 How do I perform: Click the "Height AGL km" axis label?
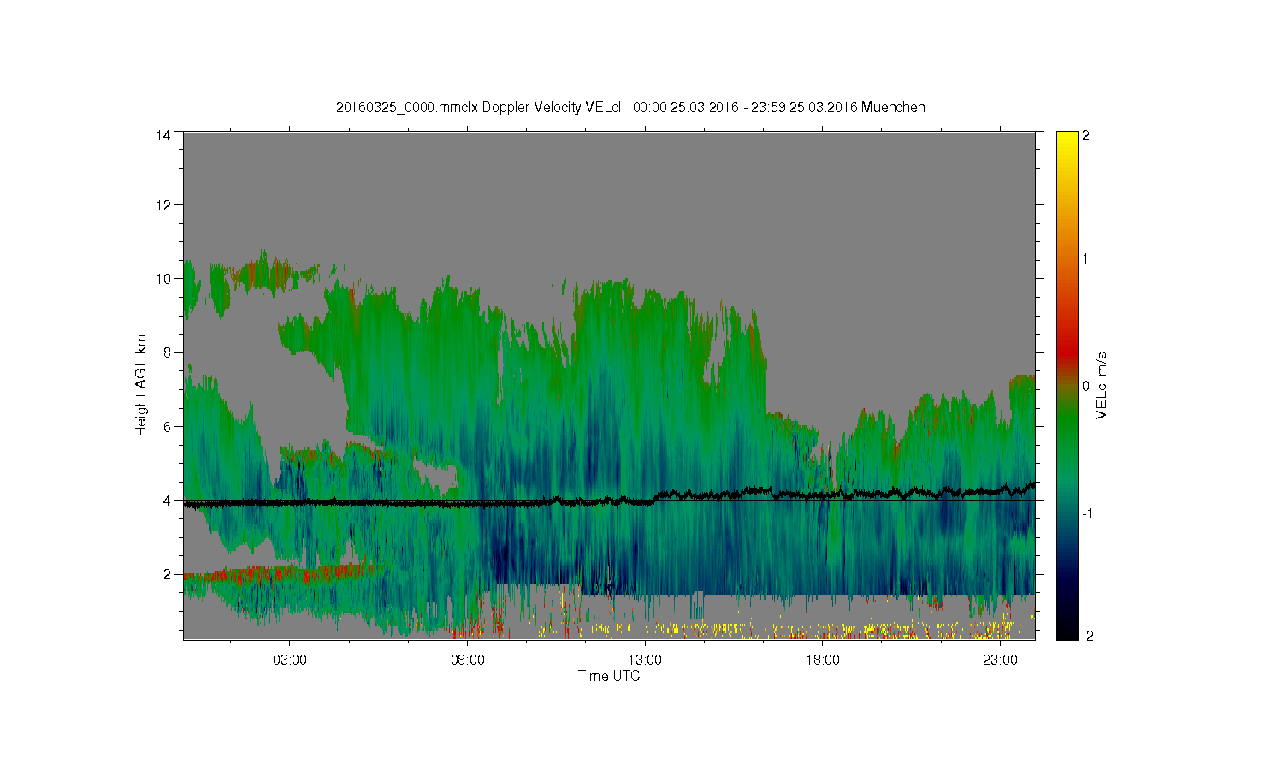[x=141, y=386]
